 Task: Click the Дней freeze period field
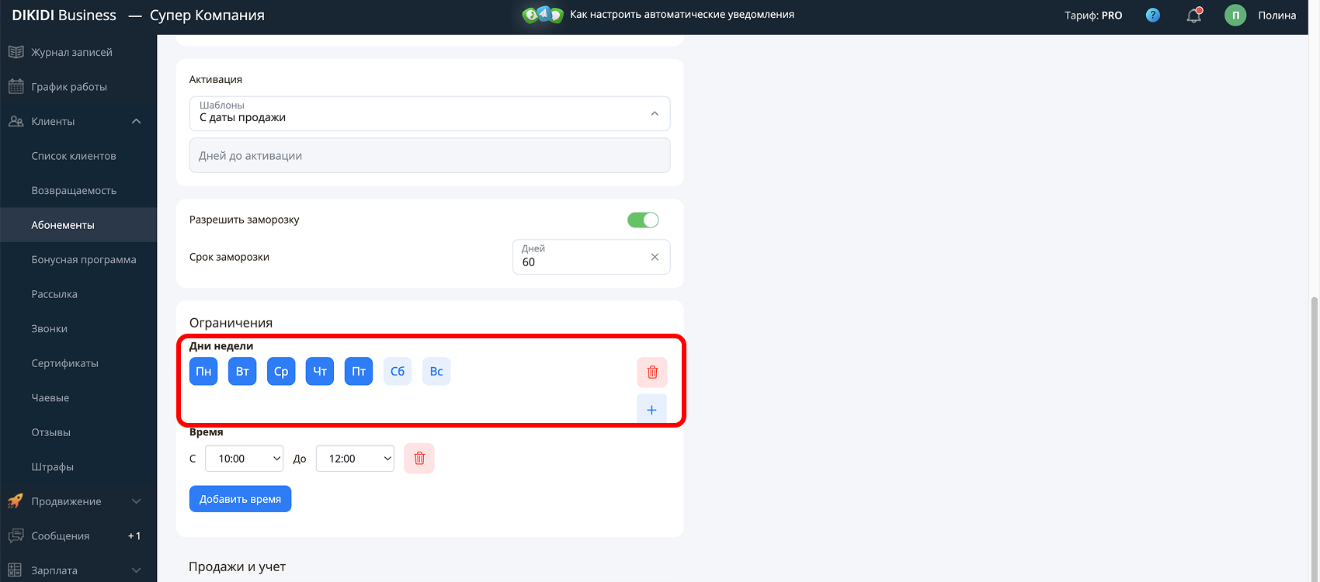[591, 257]
